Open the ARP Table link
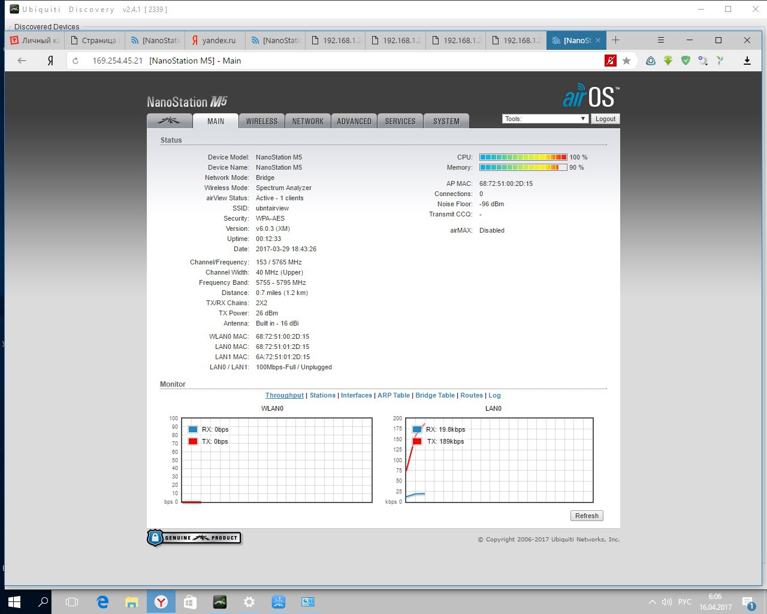This screenshot has width=767, height=614. click(394, 395)
